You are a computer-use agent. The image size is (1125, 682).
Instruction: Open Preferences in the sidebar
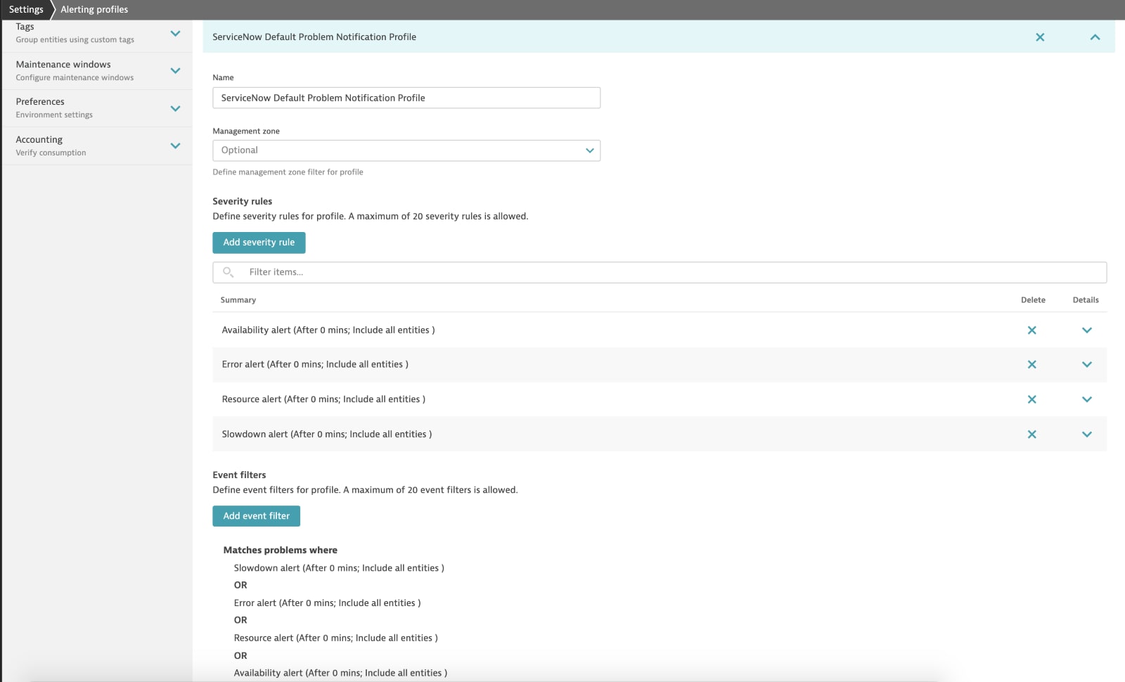point(40,102)
